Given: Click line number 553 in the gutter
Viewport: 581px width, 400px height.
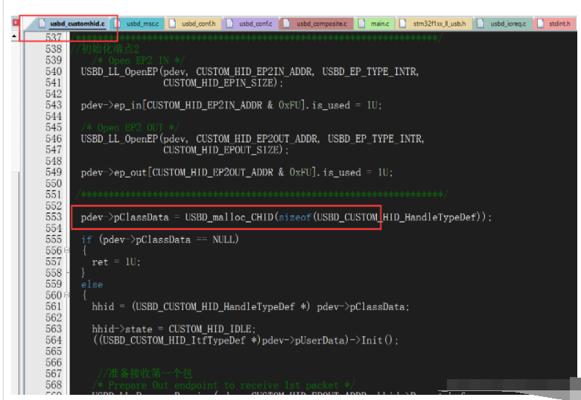Looking at the screenshot, I should click(54, 217).
